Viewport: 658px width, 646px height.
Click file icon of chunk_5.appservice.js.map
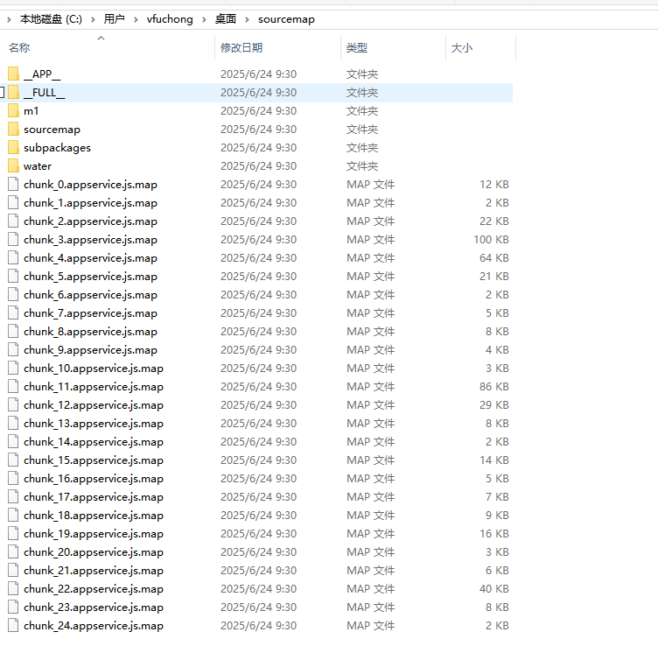(13, 277)
